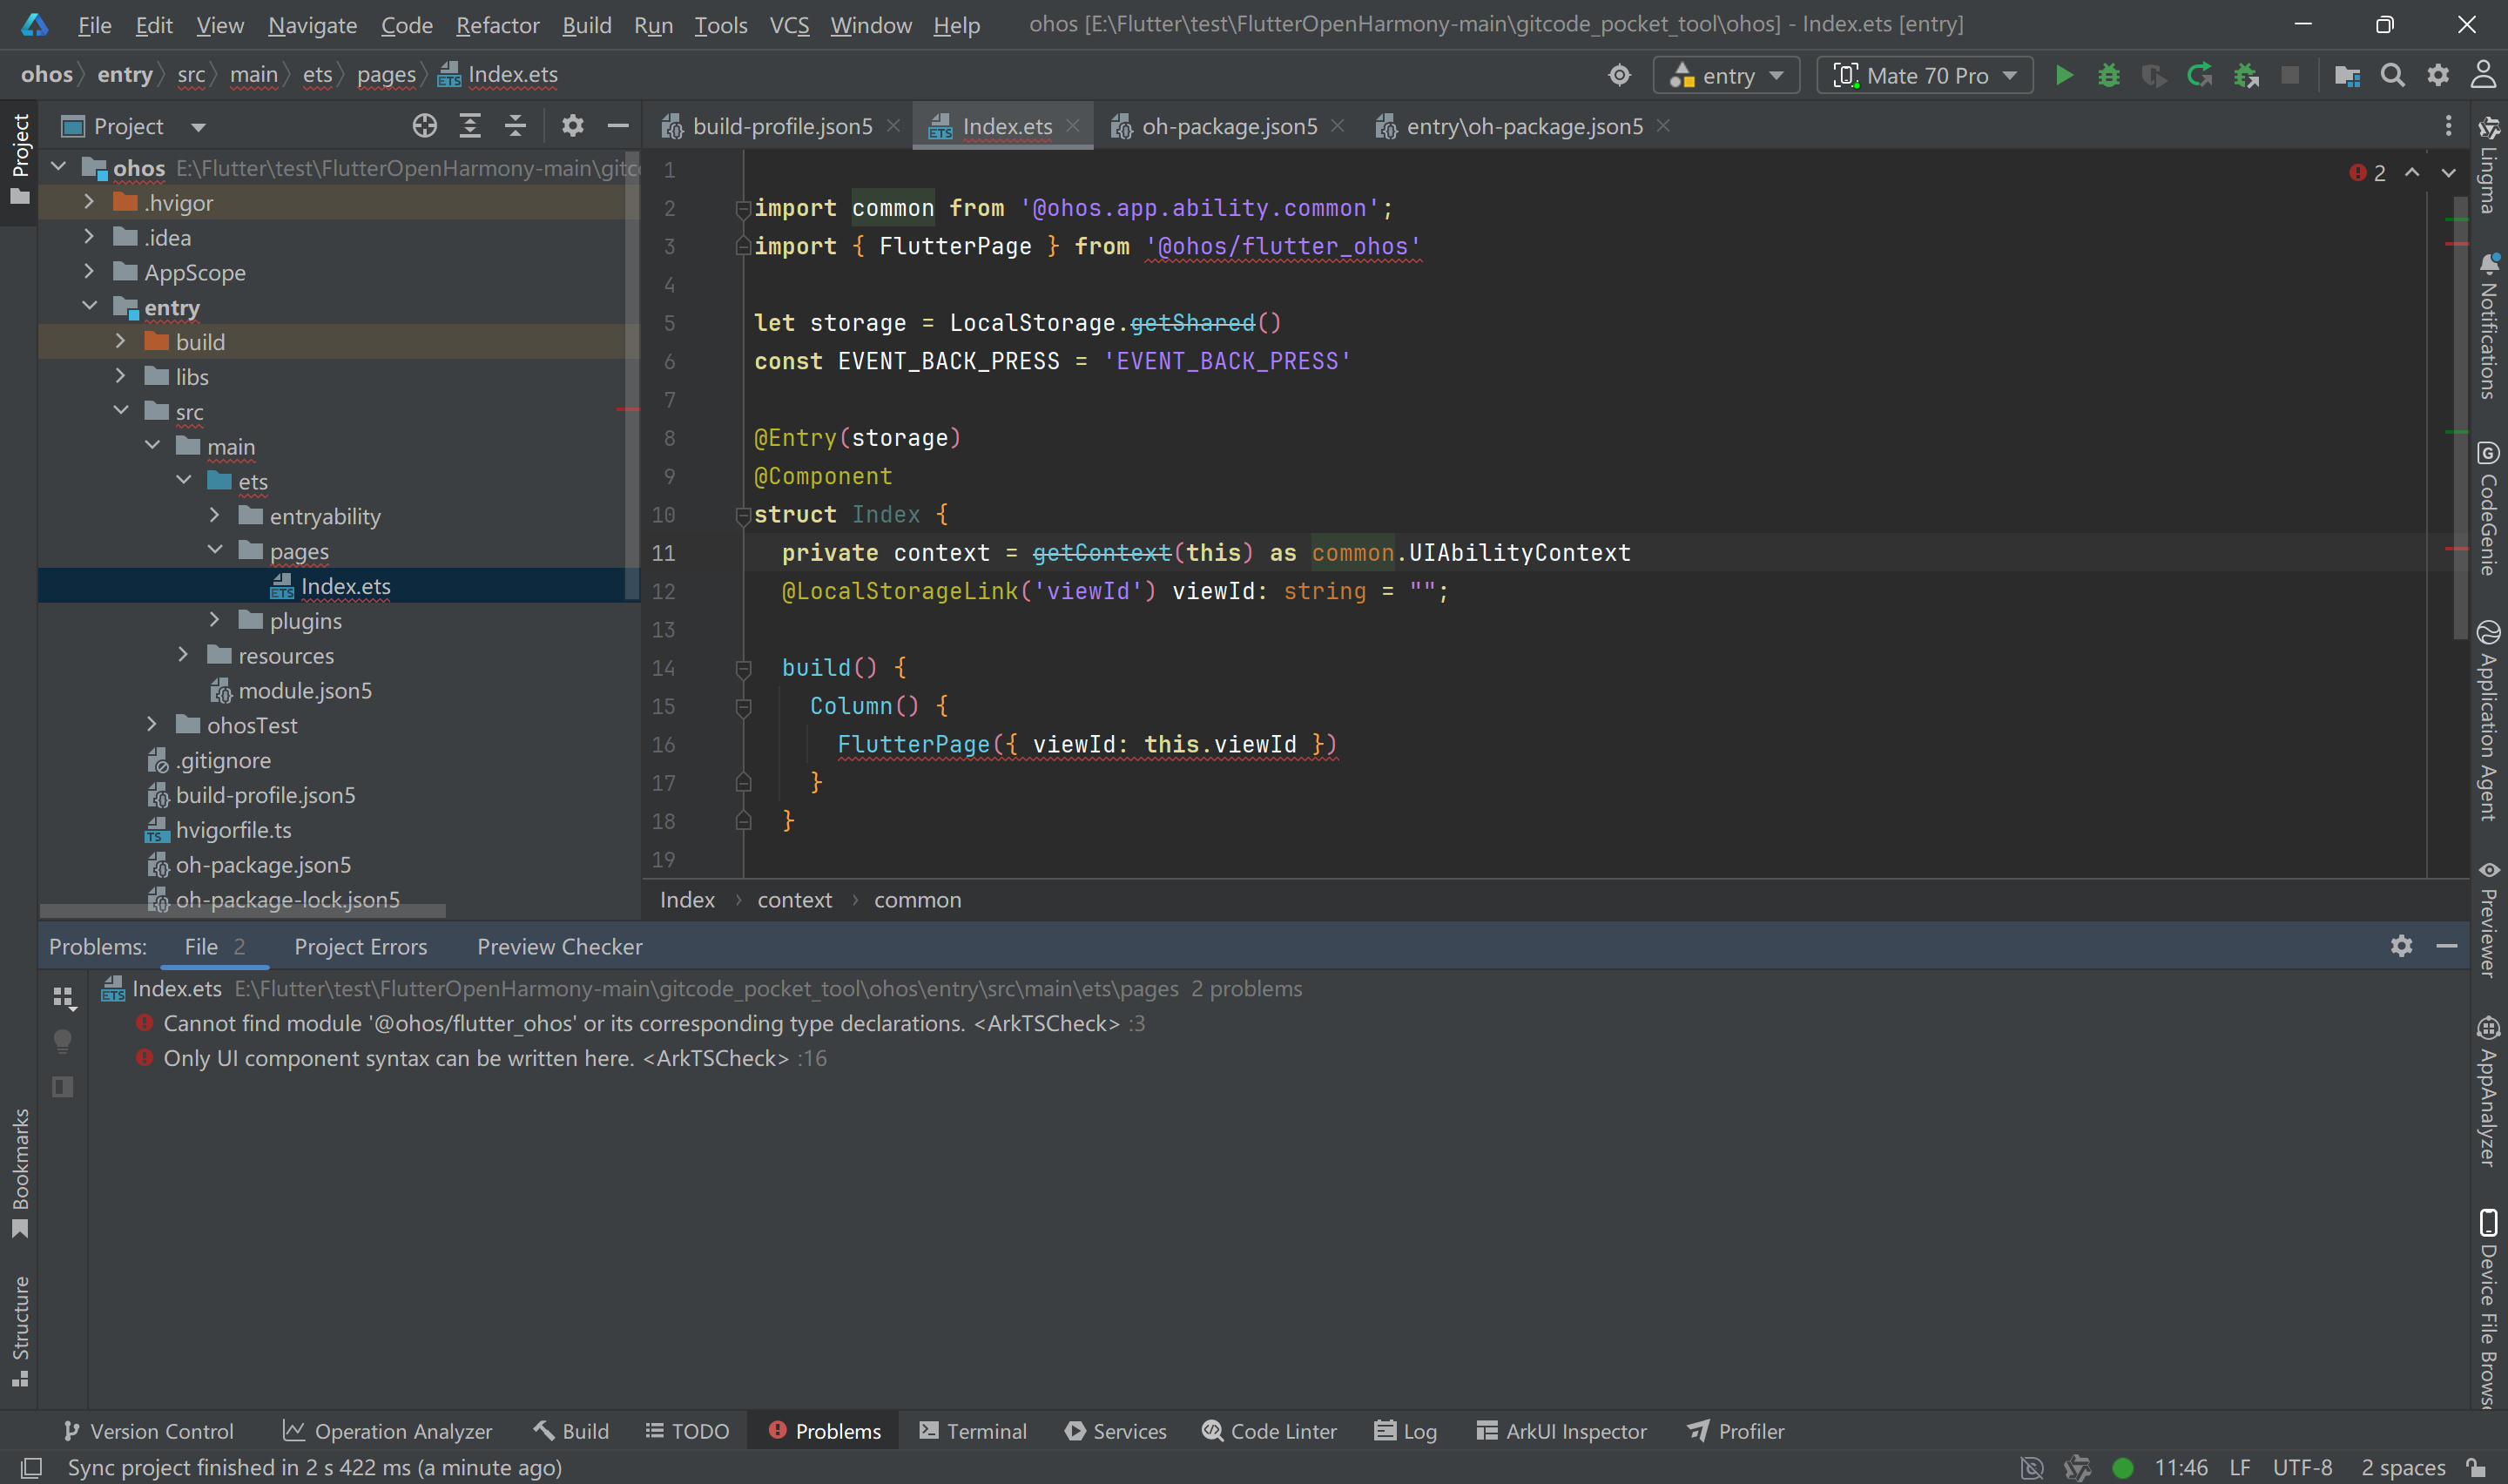This screenshot has width=2508, height=1484.
Task: Expand the plugins folder
Action: 215,621
